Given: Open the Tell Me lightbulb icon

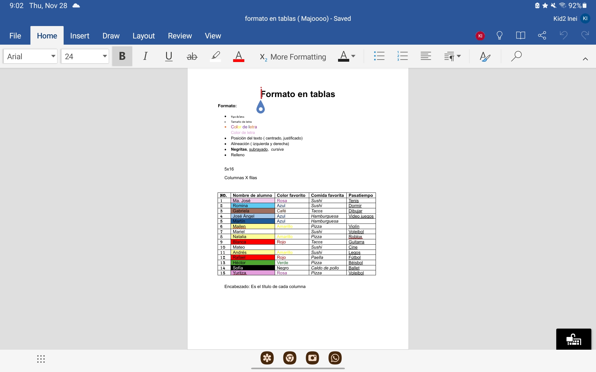Looking at the screenshot, I should pos(499,35).
